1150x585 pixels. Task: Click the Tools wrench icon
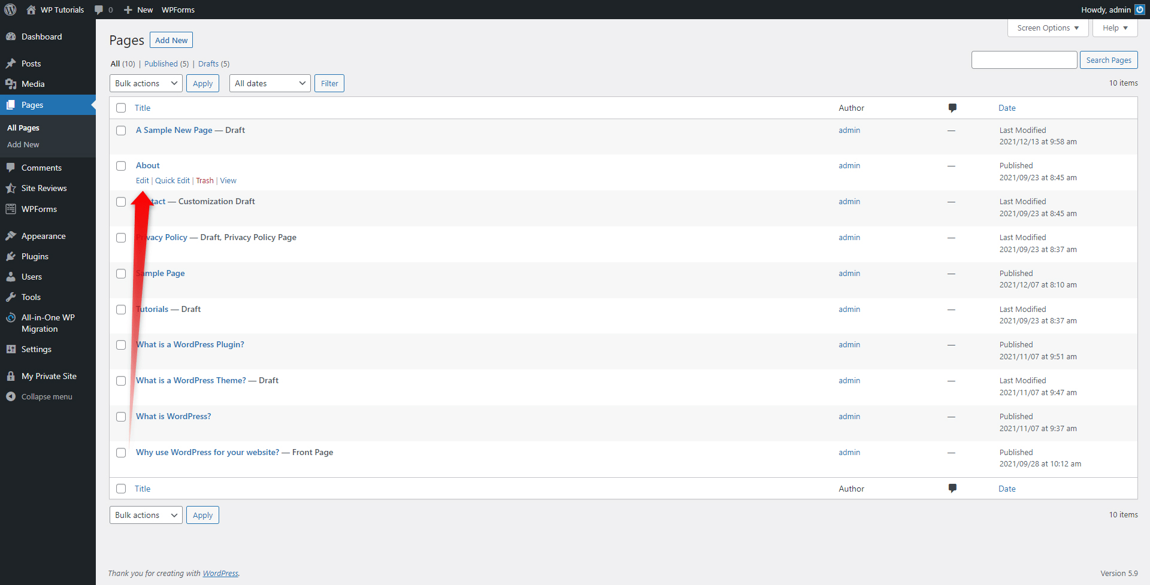(11, 297)
